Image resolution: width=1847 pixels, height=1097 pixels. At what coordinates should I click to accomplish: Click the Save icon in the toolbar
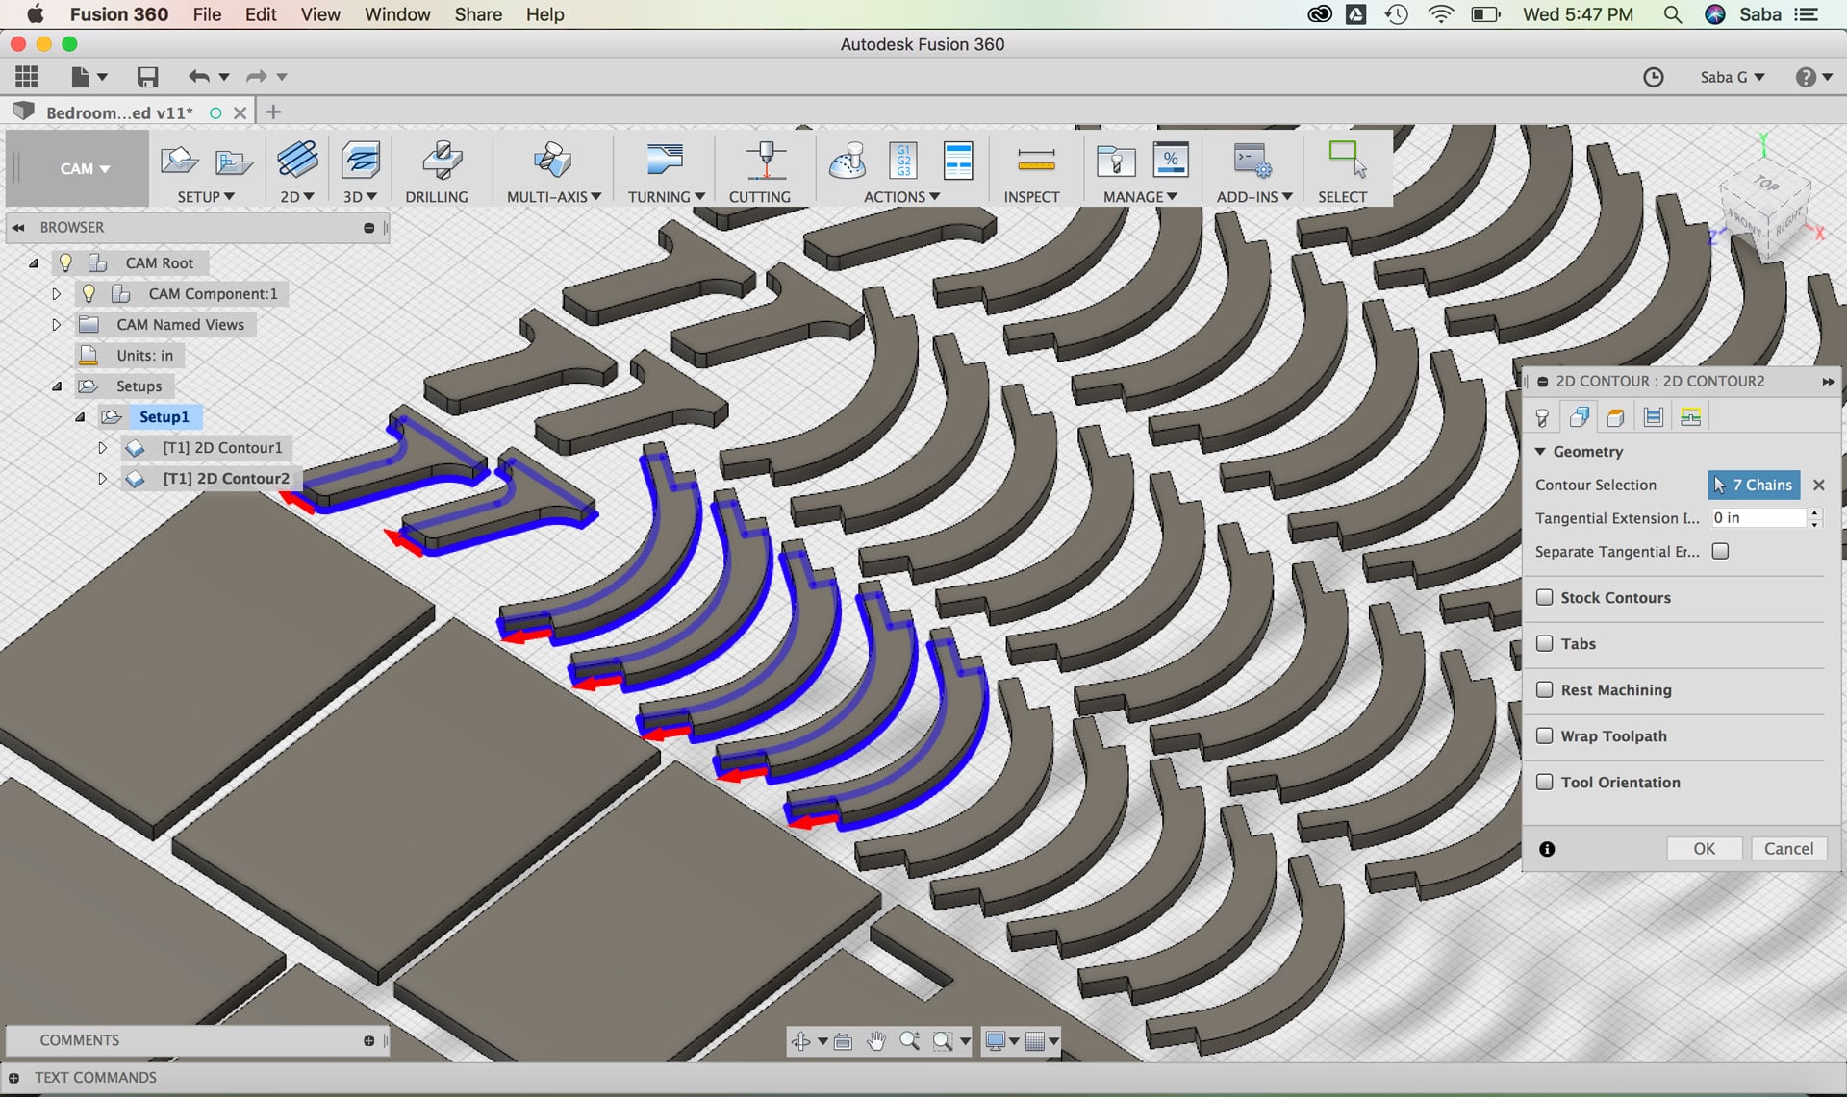(x=147, y=77)
